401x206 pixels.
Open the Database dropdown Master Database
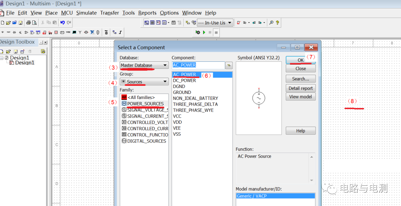(x=144, y=65)
